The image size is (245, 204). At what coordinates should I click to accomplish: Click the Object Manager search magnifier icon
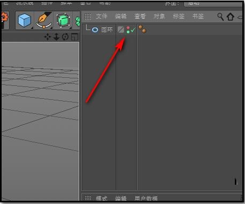pyautogui.click(x=220, y=17)
